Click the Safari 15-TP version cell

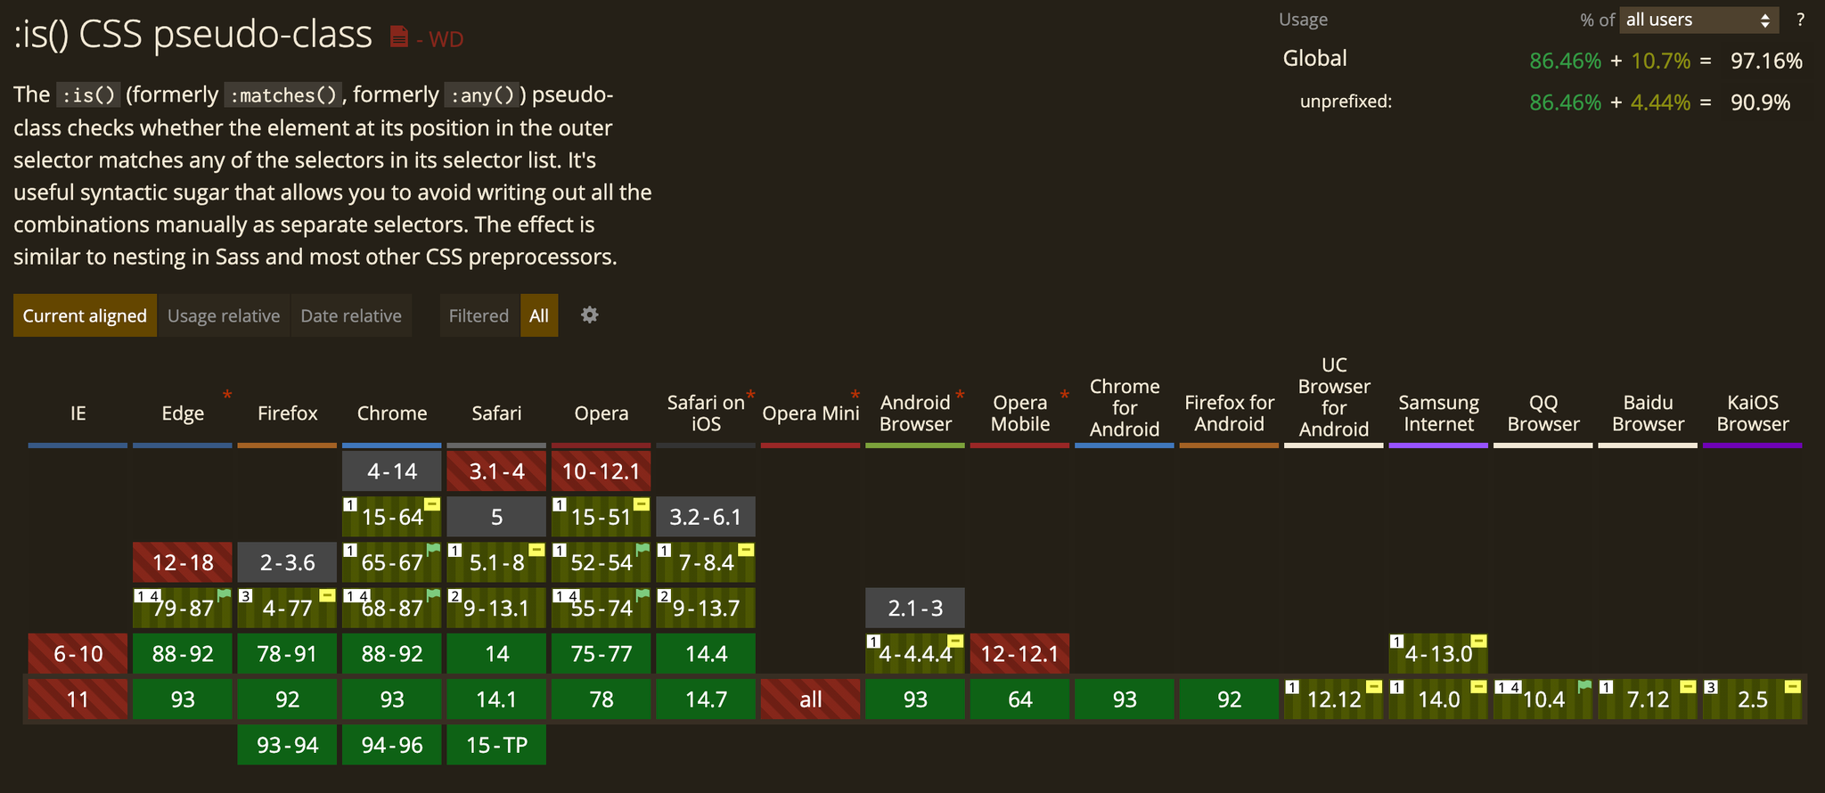click(x=496, y=745)
